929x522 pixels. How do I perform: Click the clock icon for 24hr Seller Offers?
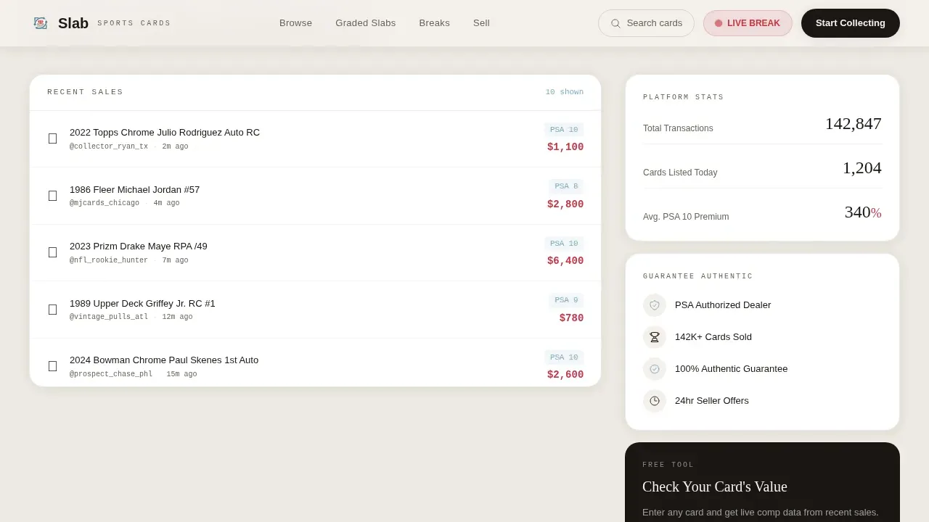click(655, 401)
